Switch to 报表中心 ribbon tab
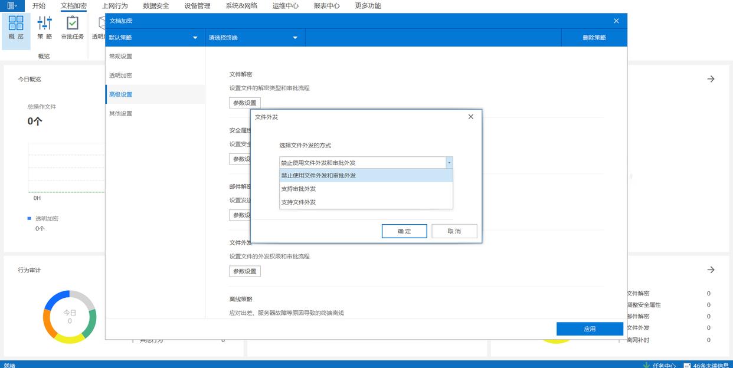The height and width of the screenshot is (368, 733). click(326, 6)
